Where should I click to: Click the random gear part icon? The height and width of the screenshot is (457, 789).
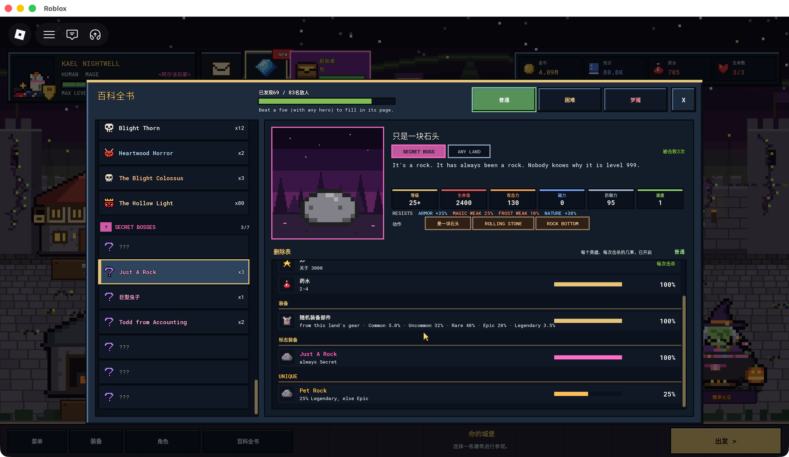(287, 321)
